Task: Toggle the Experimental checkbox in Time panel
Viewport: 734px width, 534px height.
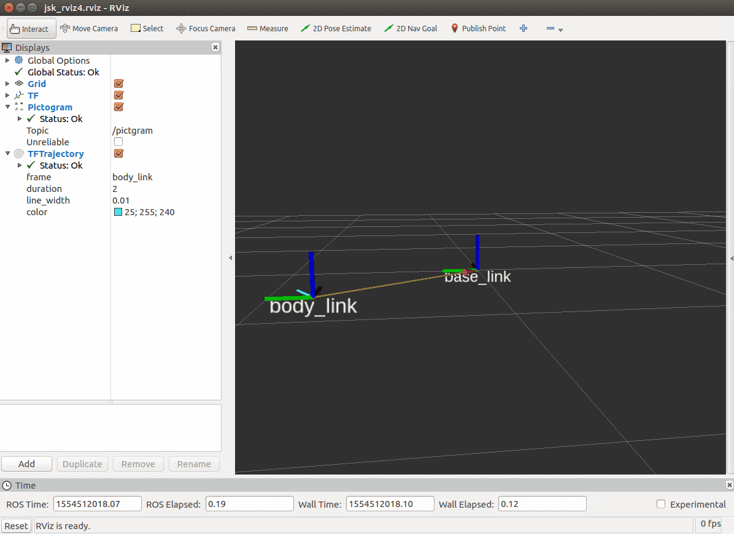Action: [x=661, y=504]
